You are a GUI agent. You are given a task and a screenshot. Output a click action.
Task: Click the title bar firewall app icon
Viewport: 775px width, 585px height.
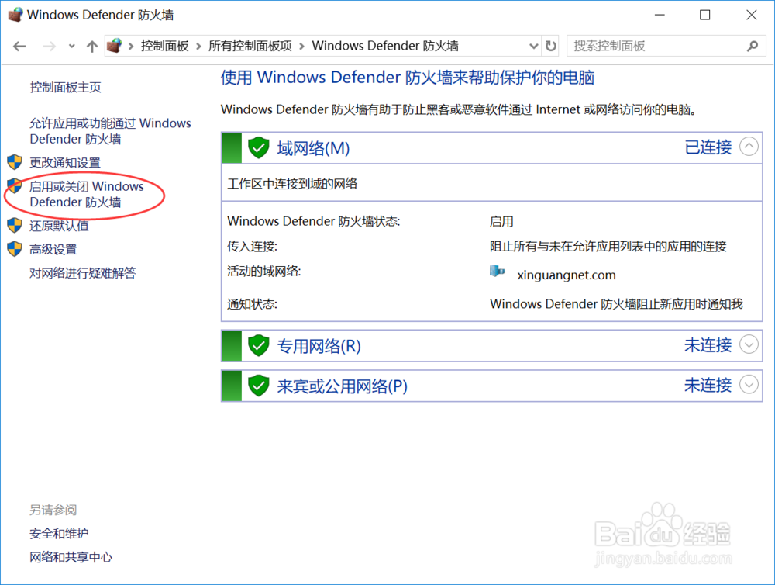pyautogui.click(x=15, y=14)
